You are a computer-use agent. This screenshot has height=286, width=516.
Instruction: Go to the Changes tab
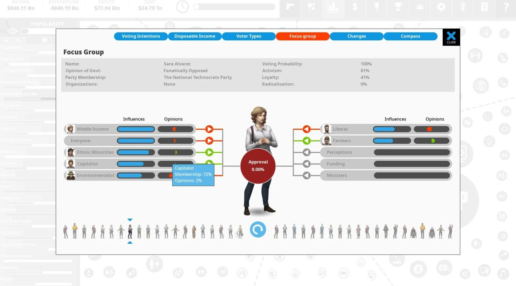point(356,36)
